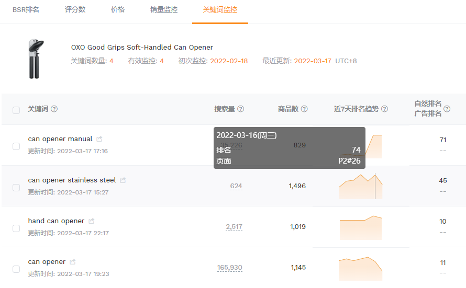Click help icon next to 搜索量 header
Viewport: 466px width, 288px height.
241,109
